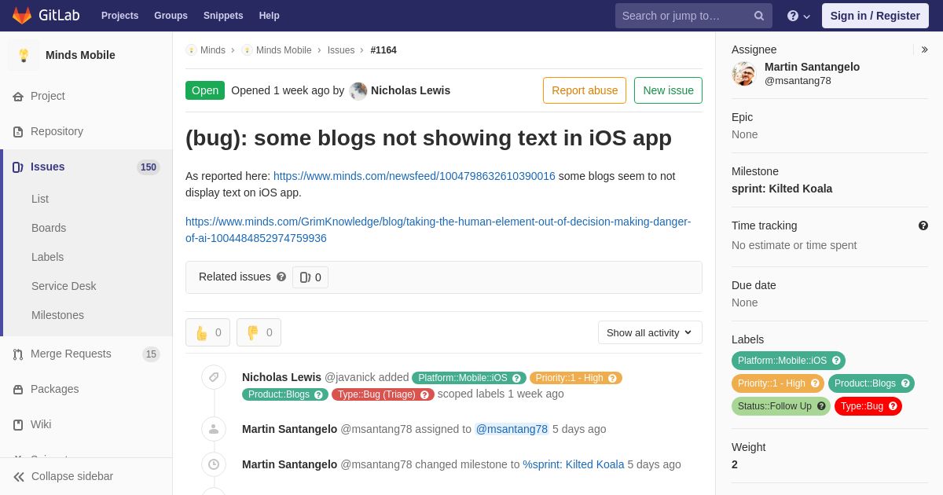This screenshot has width=943, height=495.
Task: Click the Project home icon in sidebar
Action: 18,97
